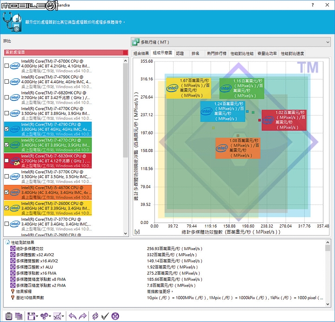Image resolution: width=335 pixels, height=322 pixels.
Task: Go forward with the right curved arrow
Action: click(x=83, y=316)
